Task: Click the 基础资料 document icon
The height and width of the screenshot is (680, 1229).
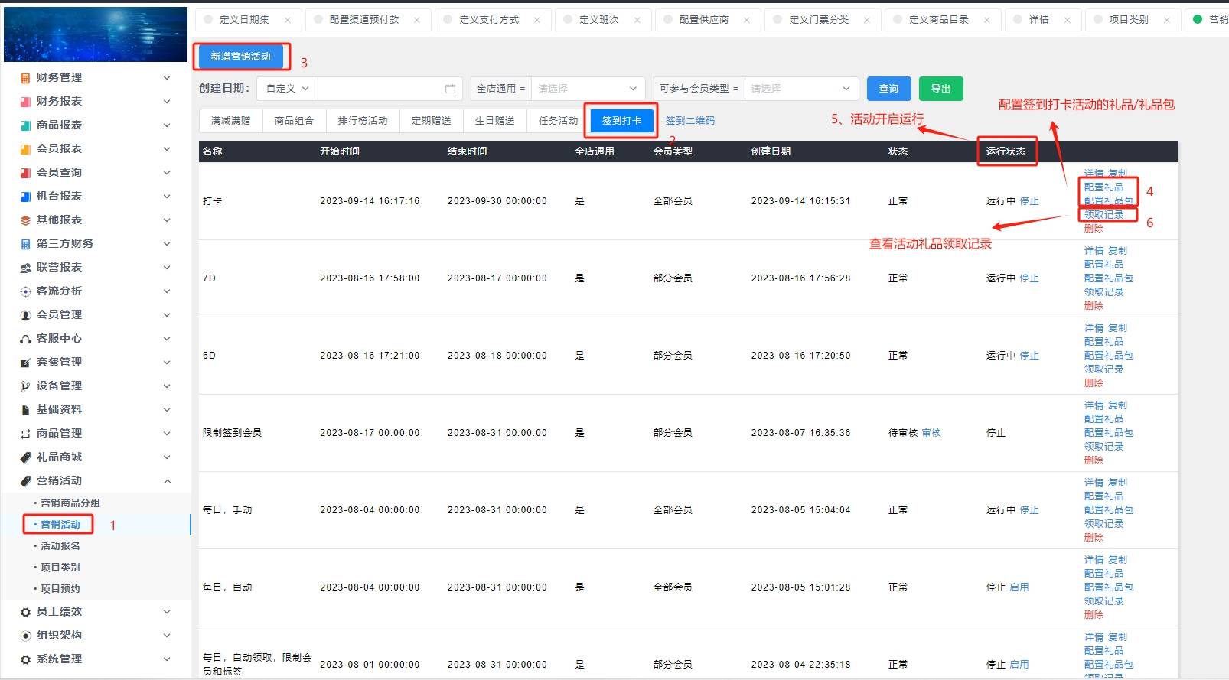Action: (25, 410)
